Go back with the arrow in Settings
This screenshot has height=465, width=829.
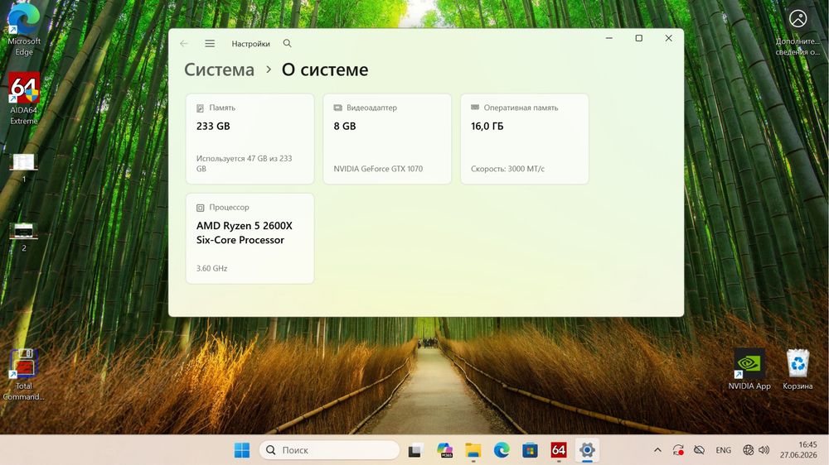183,44
